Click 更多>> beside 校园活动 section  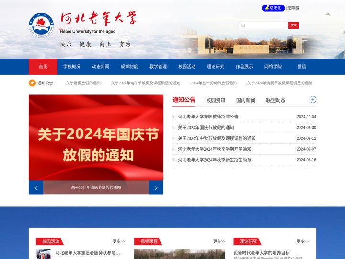[x=119, y=241]
